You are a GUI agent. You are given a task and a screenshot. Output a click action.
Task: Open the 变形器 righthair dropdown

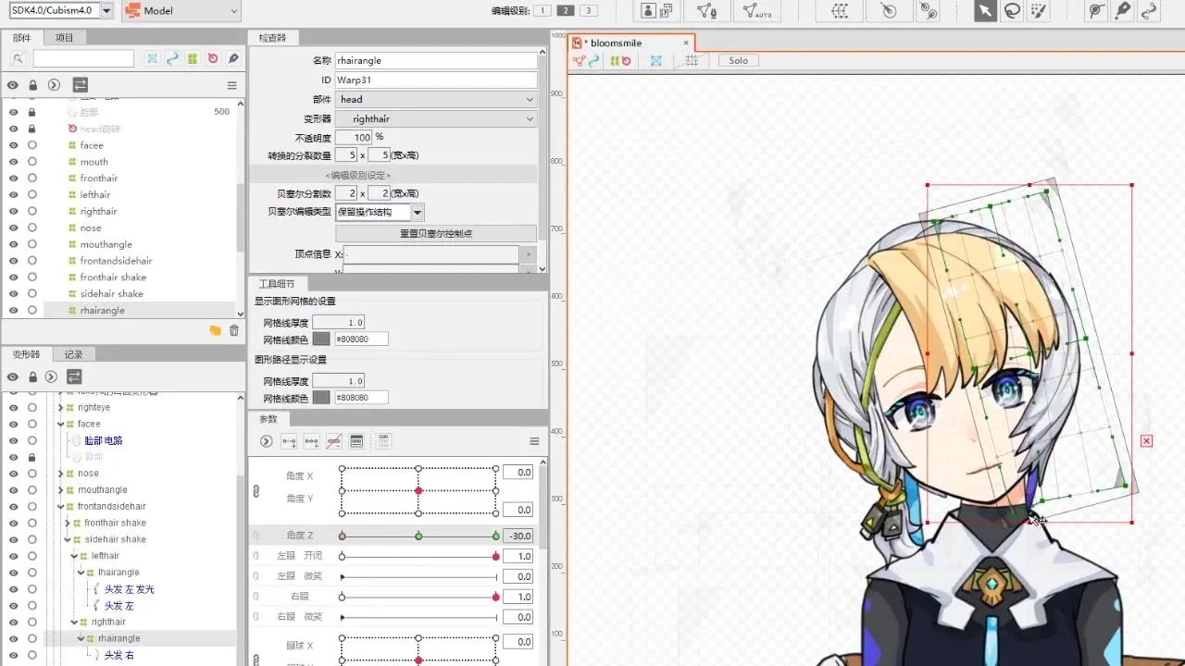tap(436, 118)
